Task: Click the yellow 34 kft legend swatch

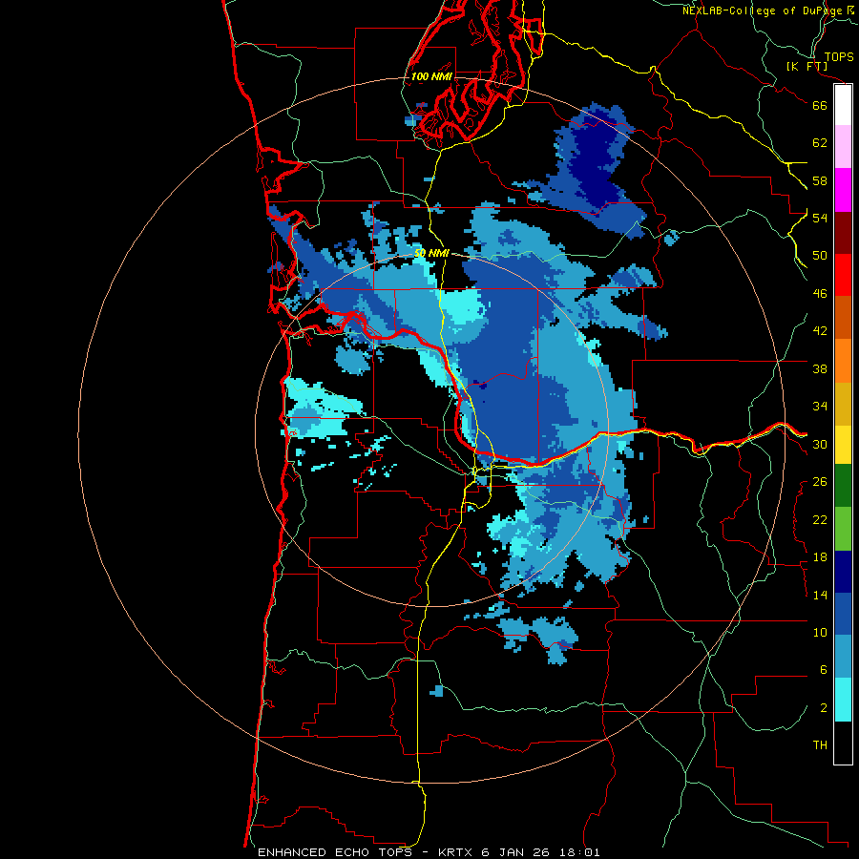Action: 843,444
